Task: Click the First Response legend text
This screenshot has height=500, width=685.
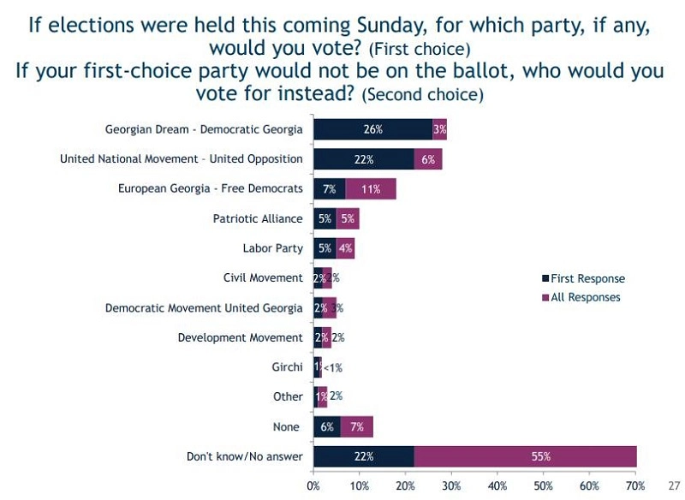Action: (x=588, y=278)
